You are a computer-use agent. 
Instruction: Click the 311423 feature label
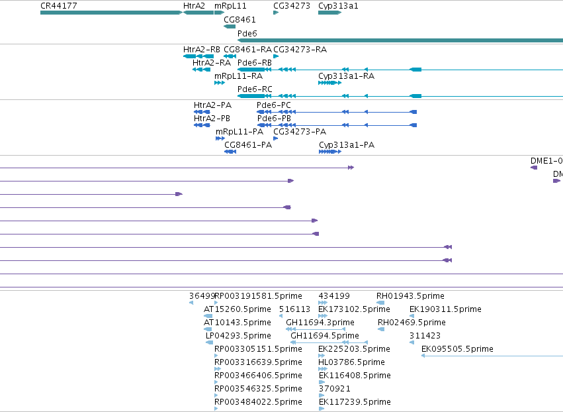[x=425, y=336]
